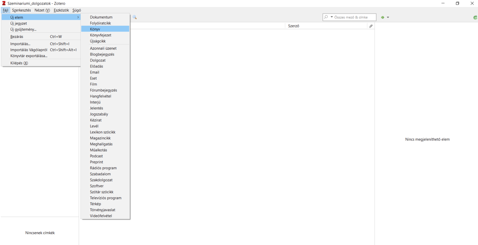Viewport: 478px width, 245px height.
Task: Click the Zotero logo in the title bar
Action: click(x=4, y=3)
